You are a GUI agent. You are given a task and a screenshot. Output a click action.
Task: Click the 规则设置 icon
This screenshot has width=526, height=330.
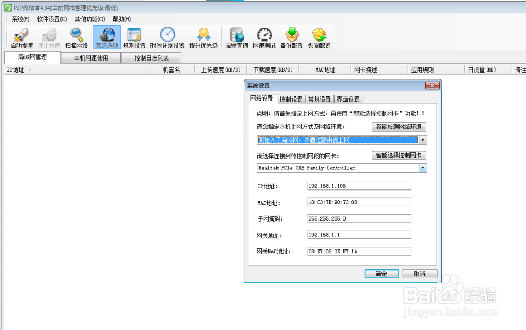coord(134,37)
